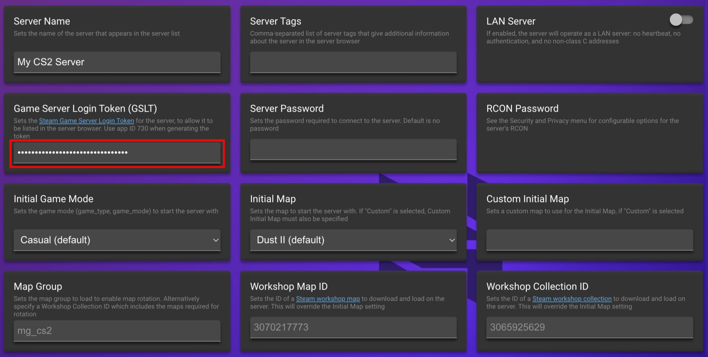Click the RCON Password card heading
The width and height of the screenshot is (708, 357).
coord(522,108)
